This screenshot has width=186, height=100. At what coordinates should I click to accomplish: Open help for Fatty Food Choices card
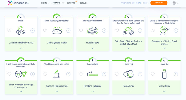pos(140,31)
